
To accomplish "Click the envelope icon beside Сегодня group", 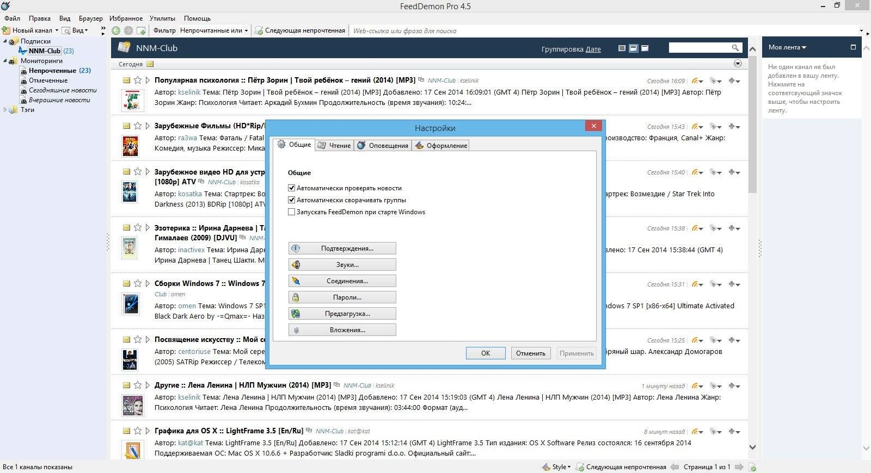I will point(150,64).
